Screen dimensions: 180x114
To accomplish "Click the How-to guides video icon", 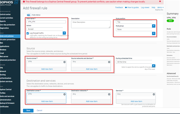I will [126, 8].
